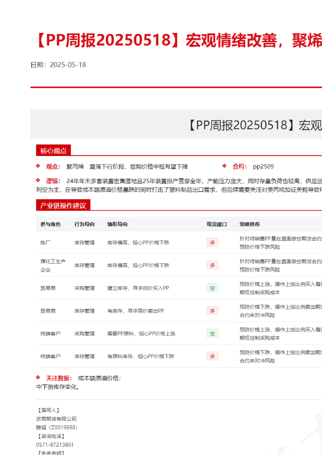Click the author name 滕超 (Z0019888)
This screenshot has width=322, height=455.
click(x=57, y=427)
